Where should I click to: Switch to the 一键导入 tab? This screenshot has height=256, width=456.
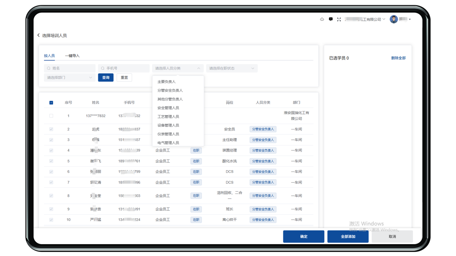pyautogui.click(x=72, y=56)
